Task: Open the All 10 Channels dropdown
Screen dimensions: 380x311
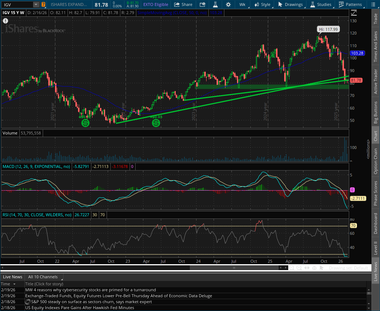Action: [45, 277]
